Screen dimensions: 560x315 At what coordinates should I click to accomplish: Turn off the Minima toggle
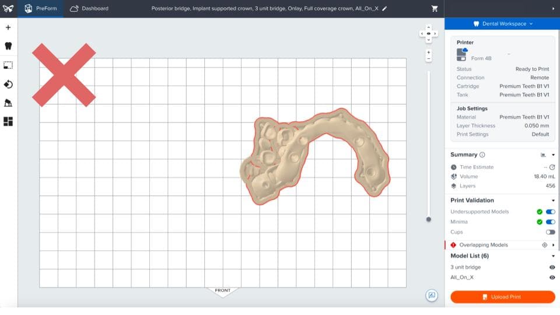550,222
